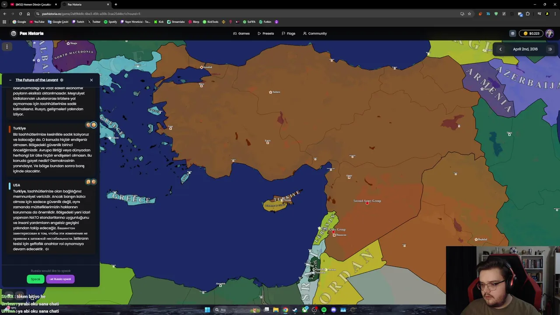Close The Future of the Levant panel
This screenshot has height=315, width=560.
click(x=91, y=80)
